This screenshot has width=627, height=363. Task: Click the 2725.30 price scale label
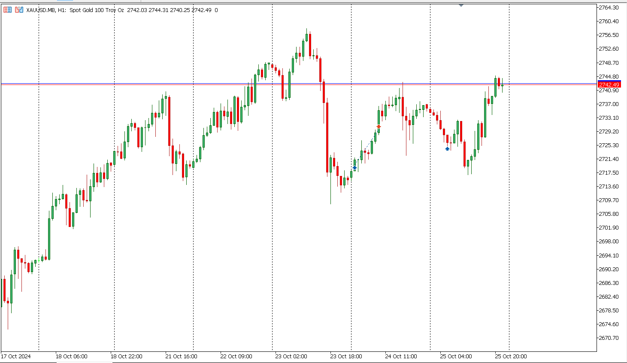pyautogui.click(x=609, y=145)
